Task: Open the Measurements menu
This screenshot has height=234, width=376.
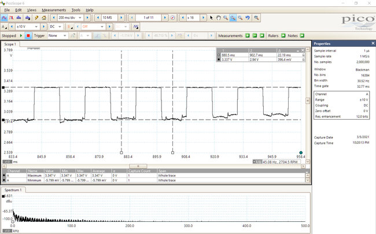Action: point(54,10)
